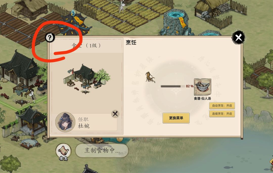Close the cooking panel with X
Viewport: 273px width, 173px height.
point(238,37)
